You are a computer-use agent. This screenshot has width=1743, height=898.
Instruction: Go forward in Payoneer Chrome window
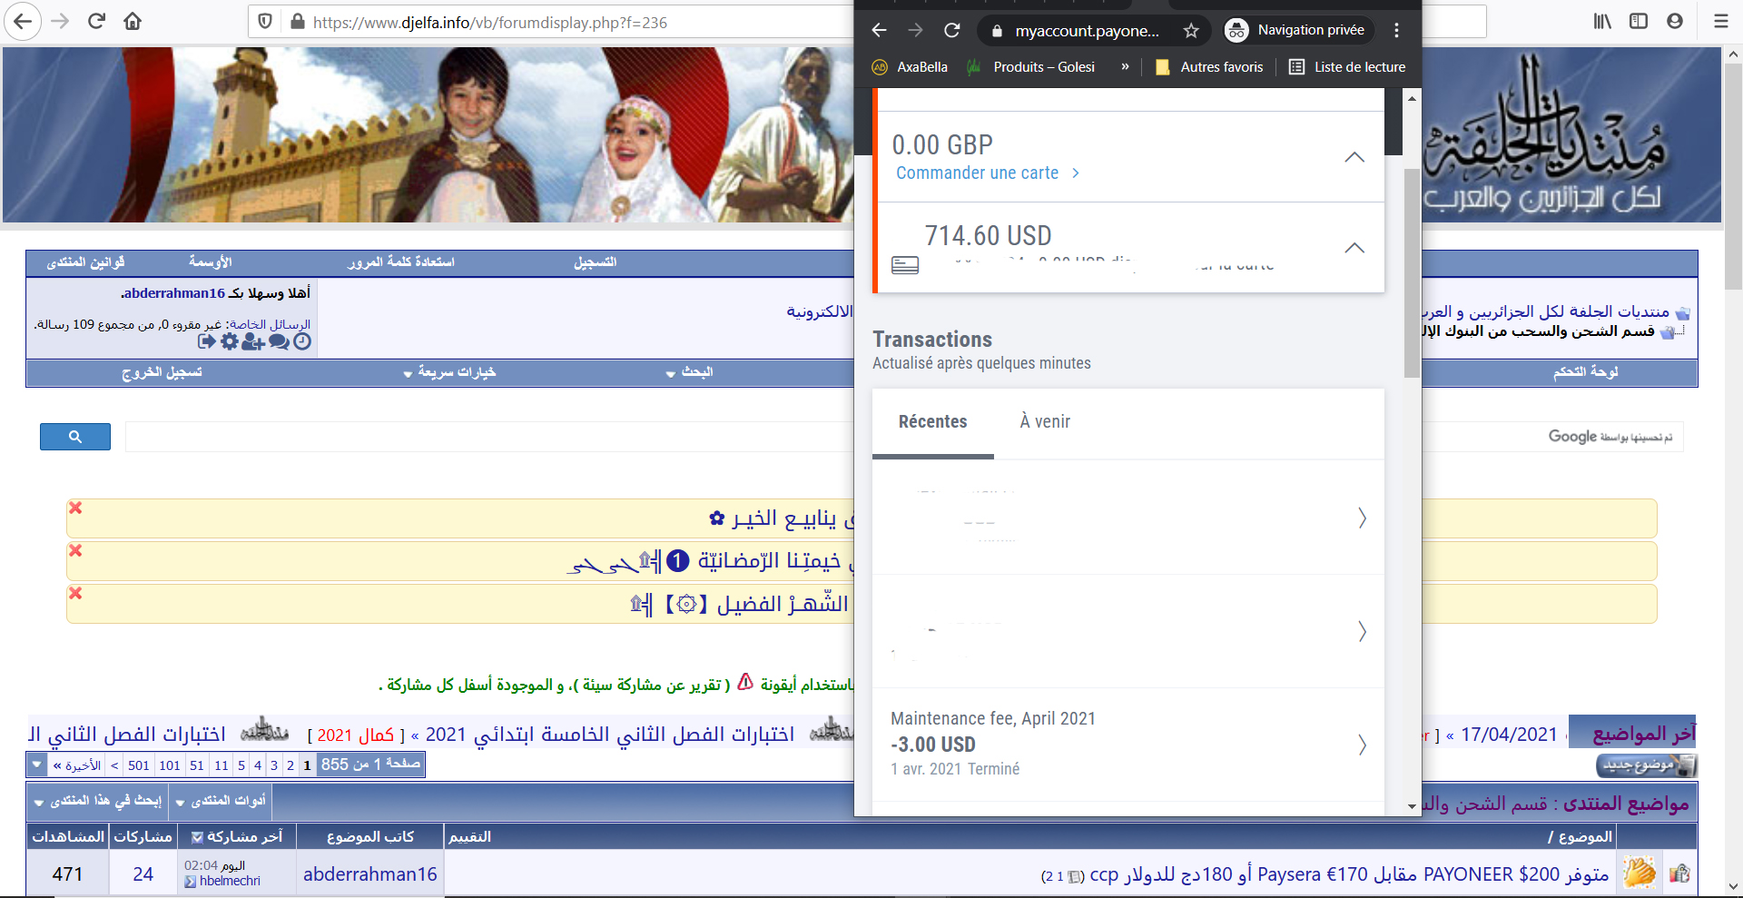(915, 30)
